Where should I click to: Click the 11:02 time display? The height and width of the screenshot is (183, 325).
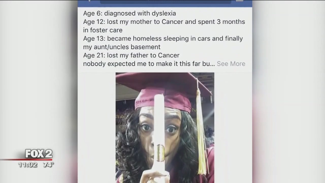coord(27,165)
